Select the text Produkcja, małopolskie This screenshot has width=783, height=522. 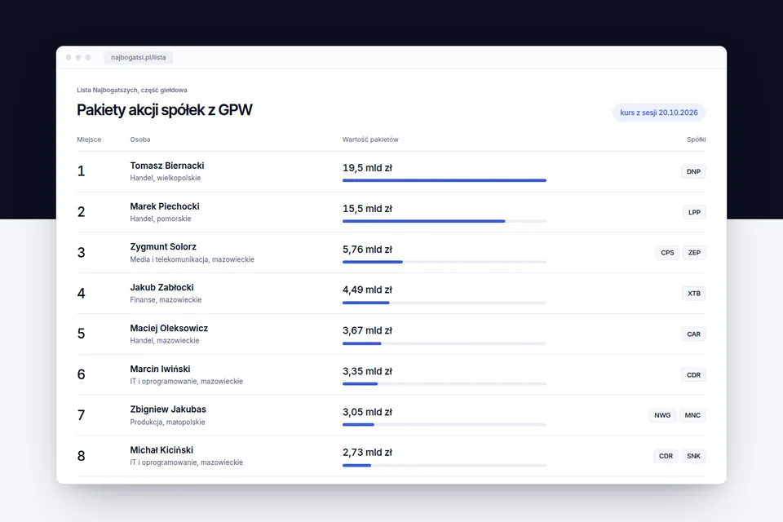click(167, 422)
